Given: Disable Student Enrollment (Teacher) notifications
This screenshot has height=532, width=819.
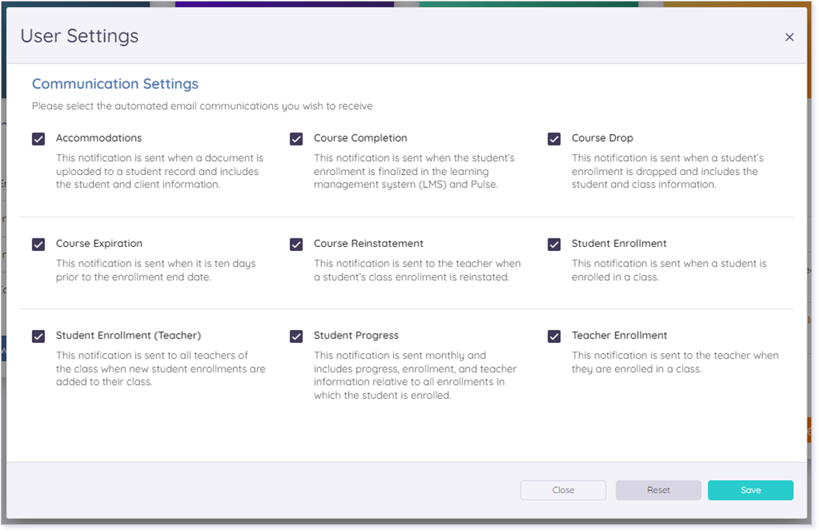Looking at the screenshot, I should click(38, 336).
